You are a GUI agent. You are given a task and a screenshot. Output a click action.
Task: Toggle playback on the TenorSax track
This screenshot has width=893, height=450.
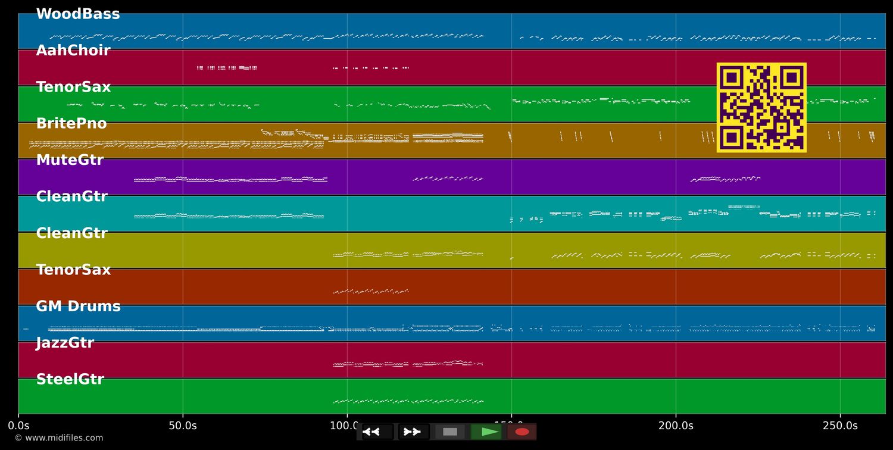(x=73, y=86)
